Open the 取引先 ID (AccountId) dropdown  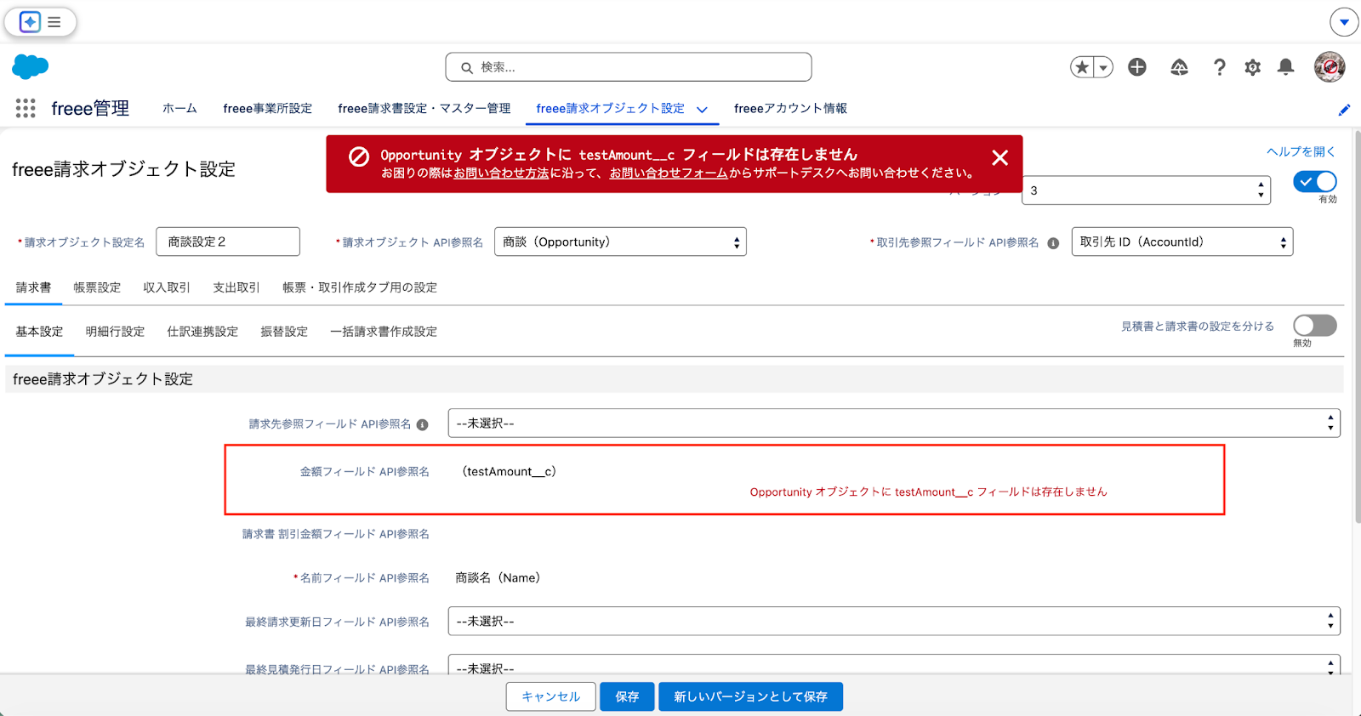[1182, 242]
